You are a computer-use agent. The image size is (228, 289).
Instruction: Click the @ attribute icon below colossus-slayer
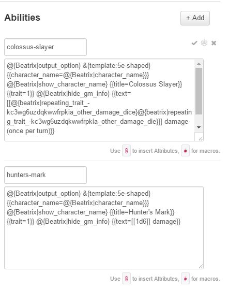[x=127, y=151]
